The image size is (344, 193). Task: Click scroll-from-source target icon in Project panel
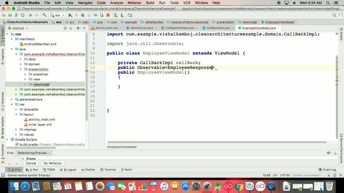pyautogui.click(x=65, y=28)
